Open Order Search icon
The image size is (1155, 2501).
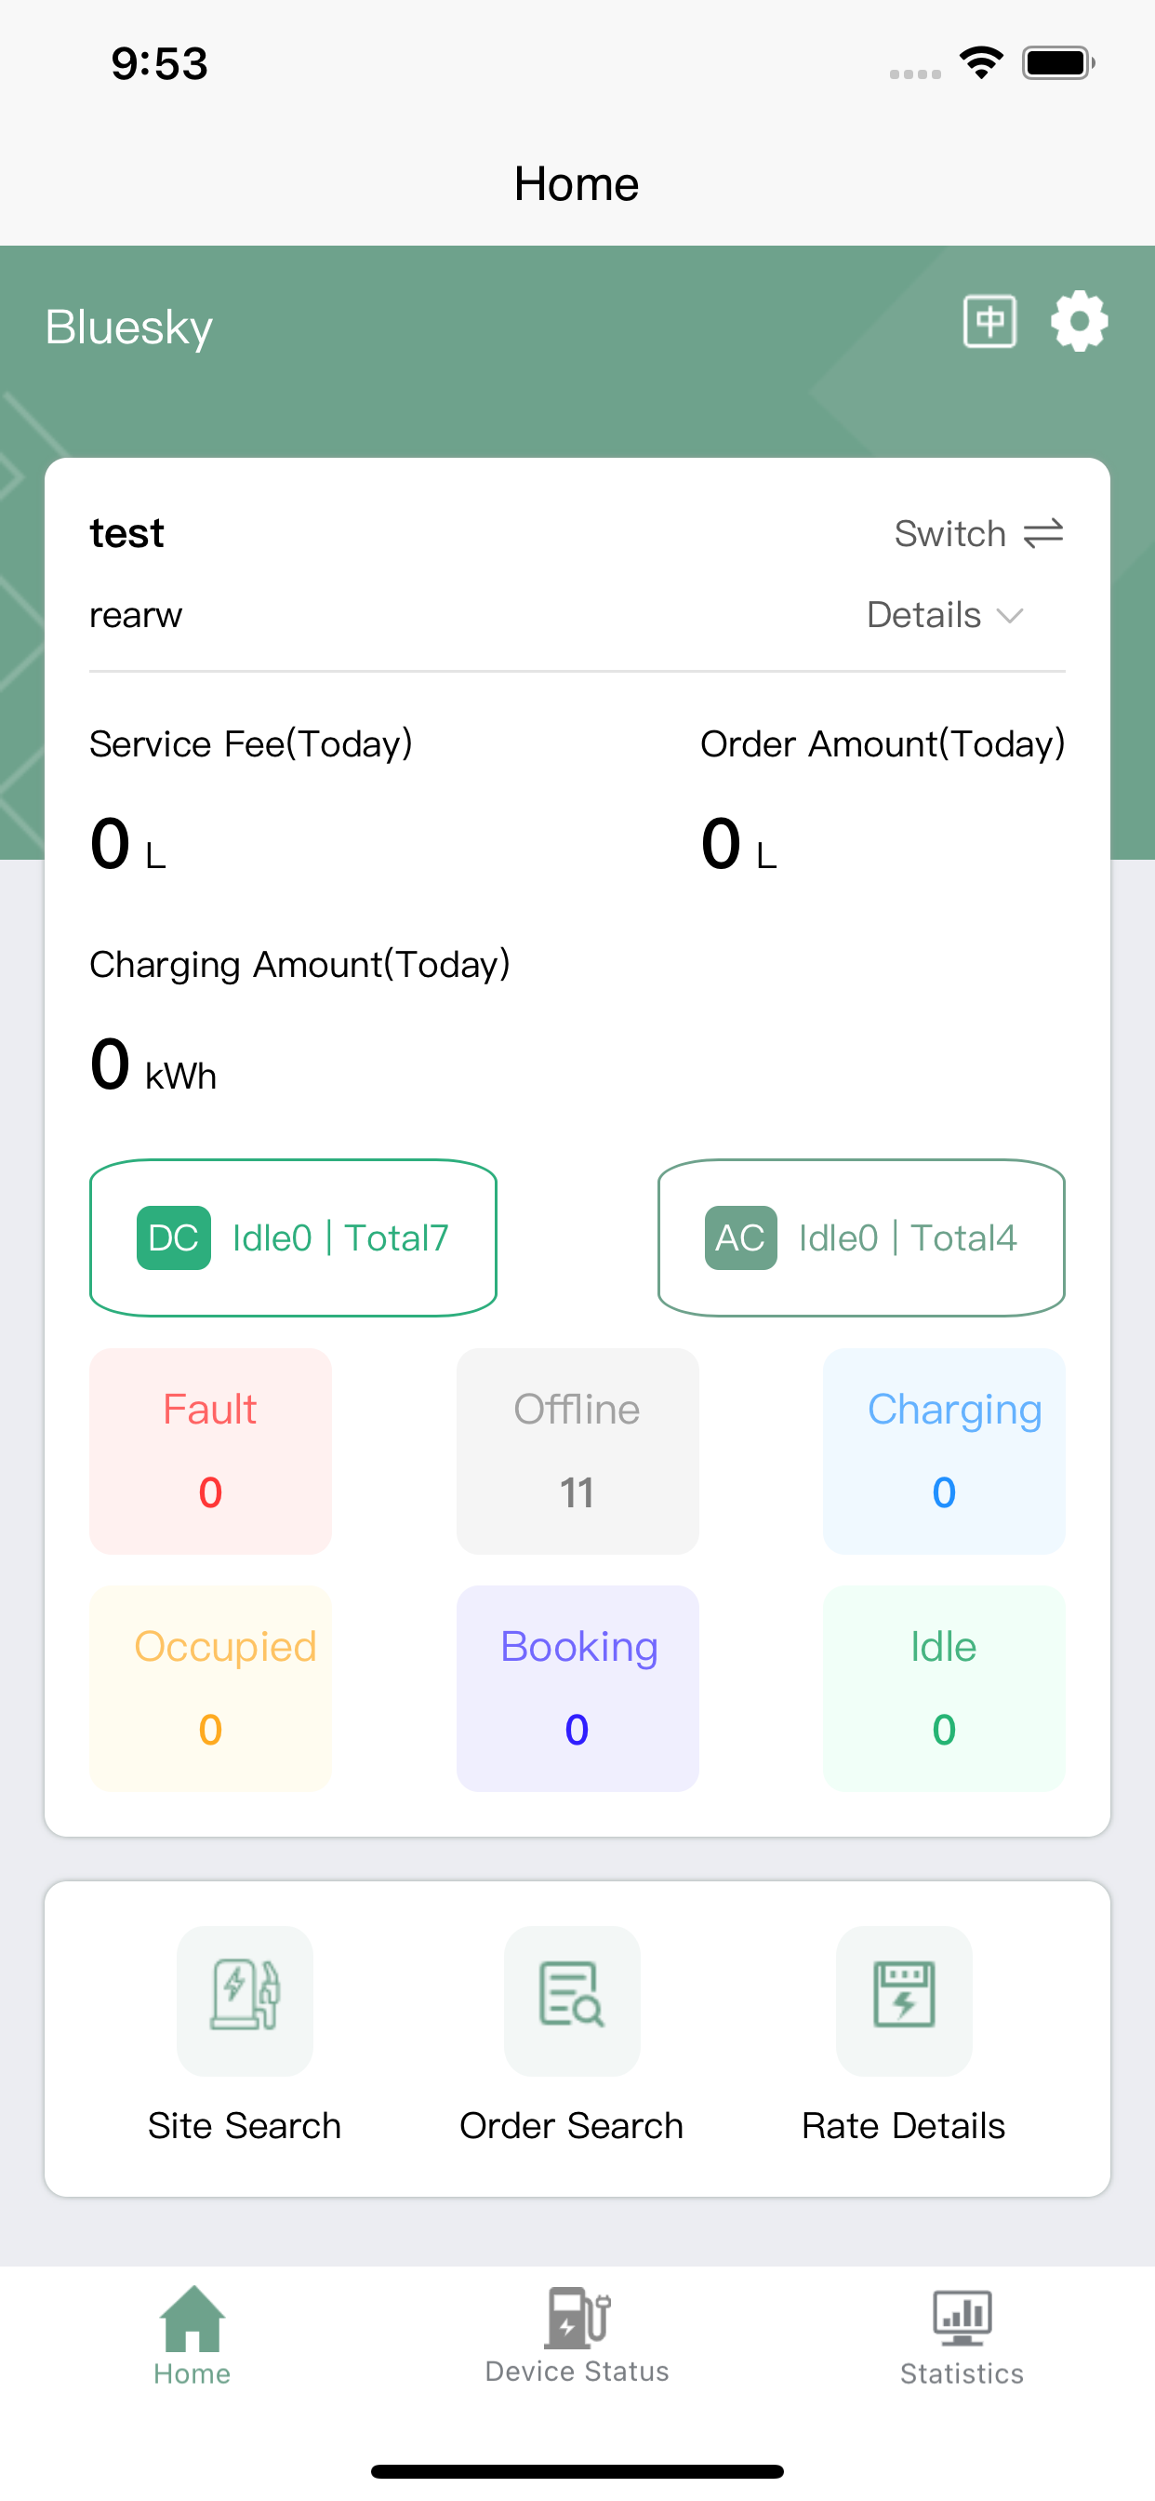tap(572, 1999)
